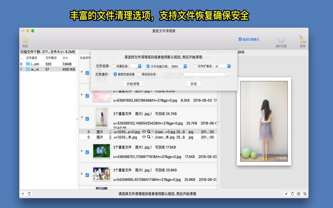Expand the 17.5KB duplicate group
This screenshot has height=208, width=333.
point(82,151)
